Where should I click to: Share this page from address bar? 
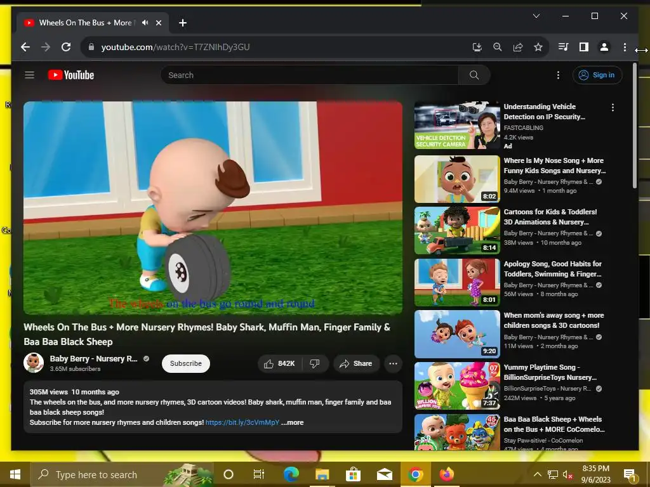(518, 47)
